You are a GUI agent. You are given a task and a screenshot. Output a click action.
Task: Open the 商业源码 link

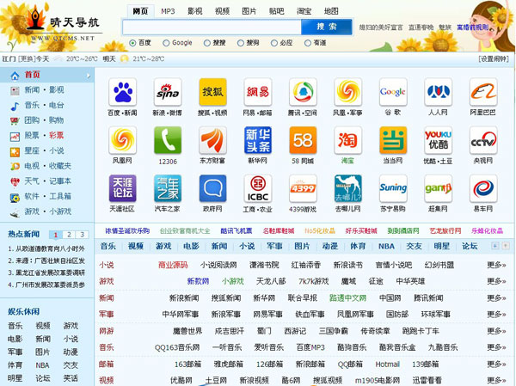coord(173,265)
